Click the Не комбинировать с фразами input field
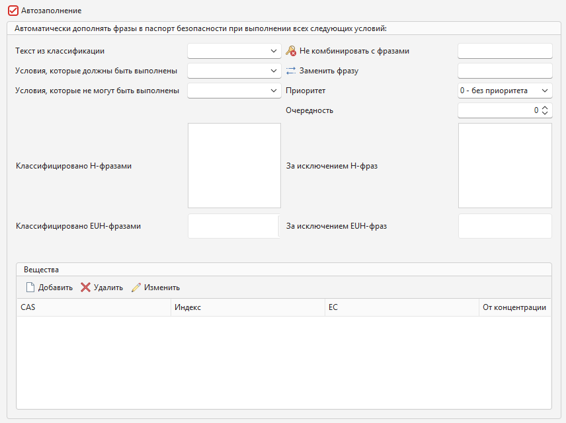This screenshot has width=566, height=423. [x=505, y=51]
